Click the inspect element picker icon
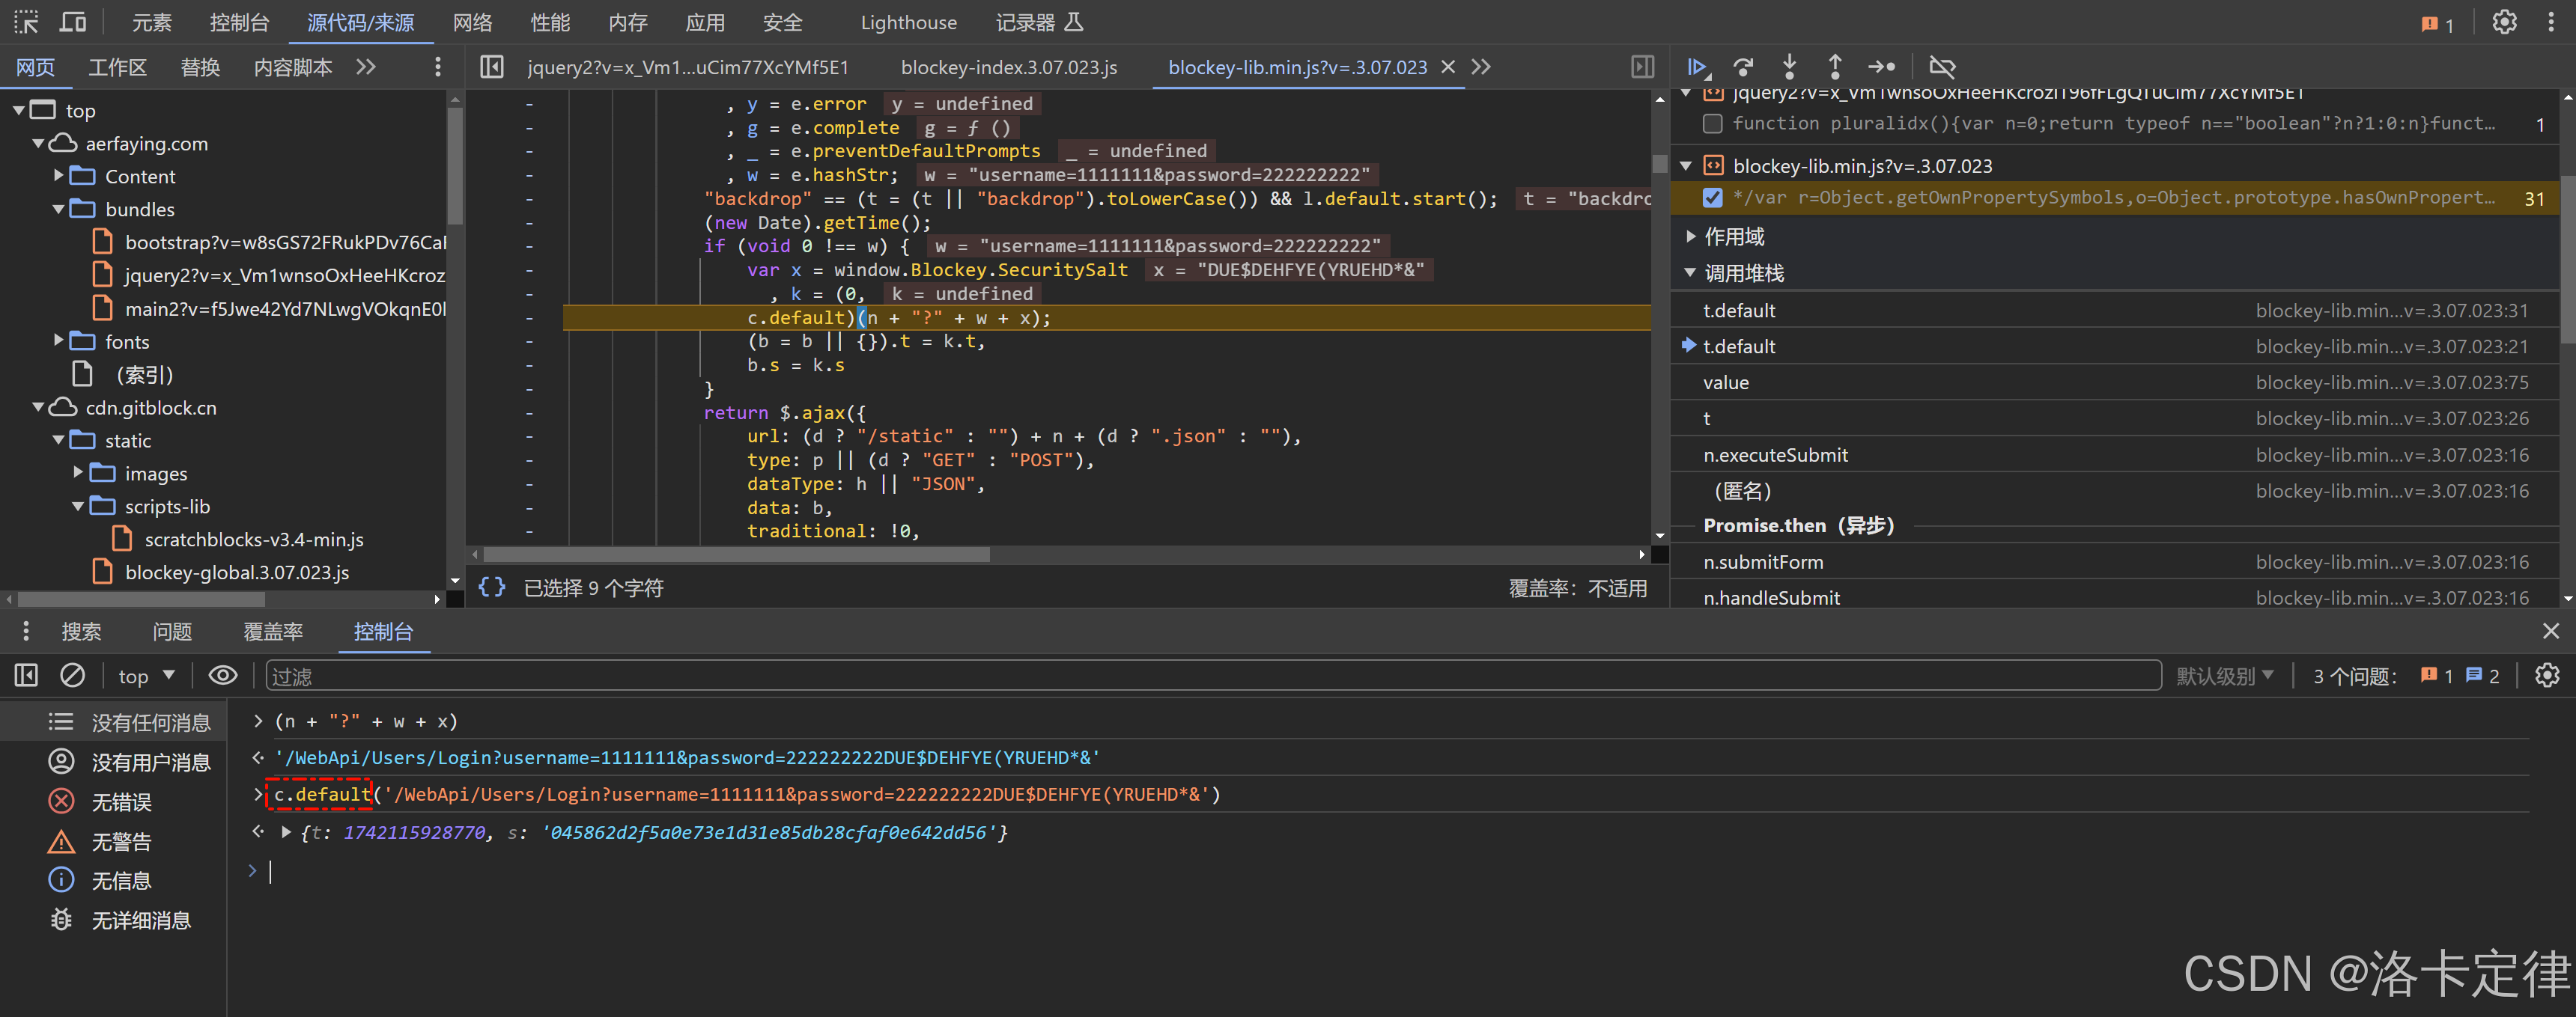This screenshot has height=1017, width=2576. [27, 22]
